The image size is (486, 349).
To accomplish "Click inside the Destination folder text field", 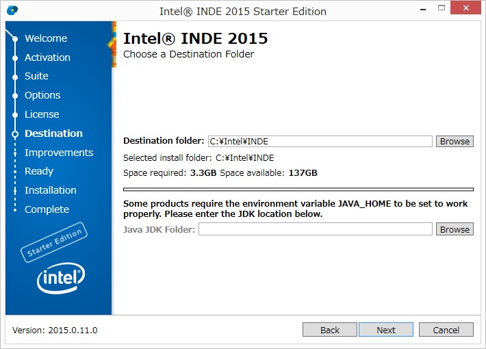I will [x=320, y=141].
